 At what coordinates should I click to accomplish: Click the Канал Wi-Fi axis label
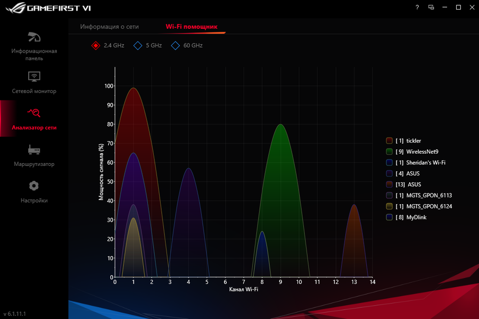click(243, 289)
